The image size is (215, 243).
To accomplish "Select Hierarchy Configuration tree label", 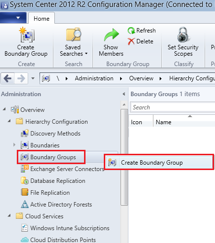I will tap(56, 122).
